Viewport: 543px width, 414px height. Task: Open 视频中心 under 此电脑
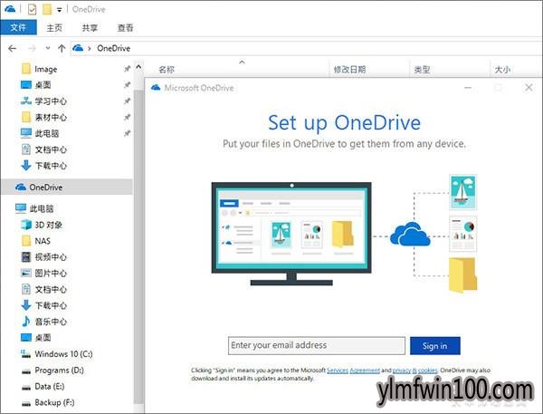coord(43,257)
